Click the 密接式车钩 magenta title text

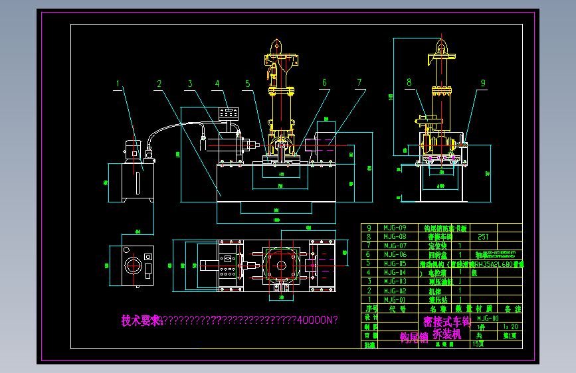[x=446, y=322]
